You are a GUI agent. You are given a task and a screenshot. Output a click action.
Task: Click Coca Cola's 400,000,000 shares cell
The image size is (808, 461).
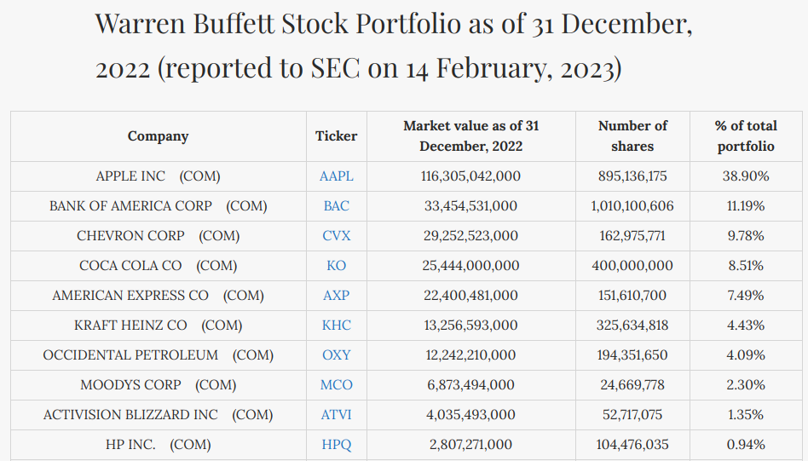632,266
